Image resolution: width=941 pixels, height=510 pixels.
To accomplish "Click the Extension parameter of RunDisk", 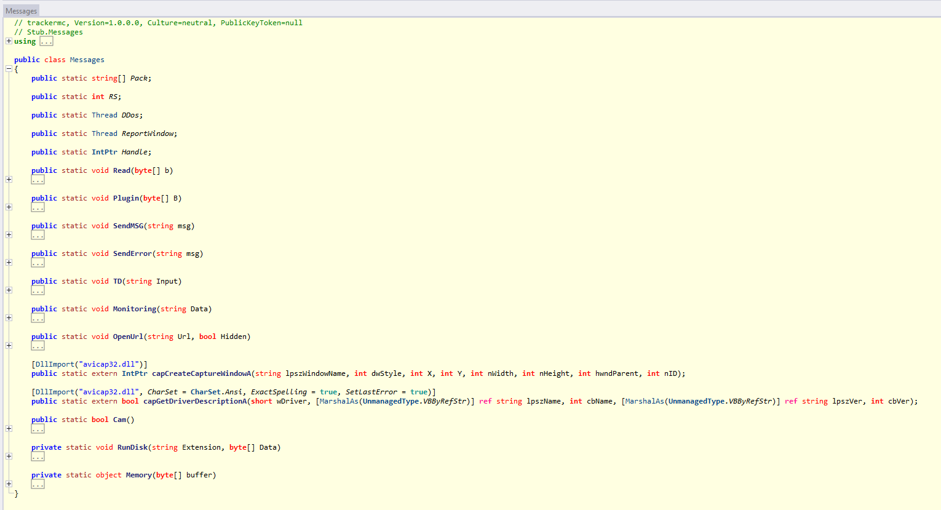I will [x=201, y=447].
